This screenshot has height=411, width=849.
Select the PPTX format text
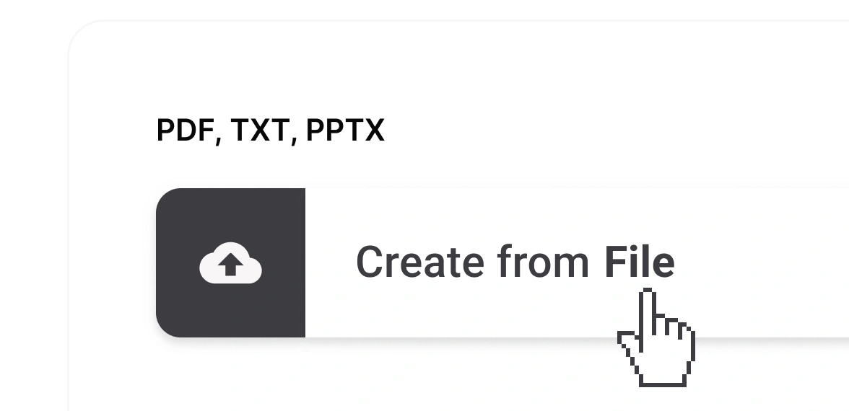tap(345, 131)
